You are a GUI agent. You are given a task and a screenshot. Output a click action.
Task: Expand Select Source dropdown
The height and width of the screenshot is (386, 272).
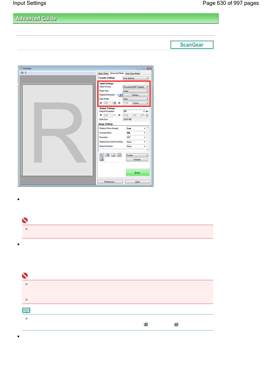136,87
